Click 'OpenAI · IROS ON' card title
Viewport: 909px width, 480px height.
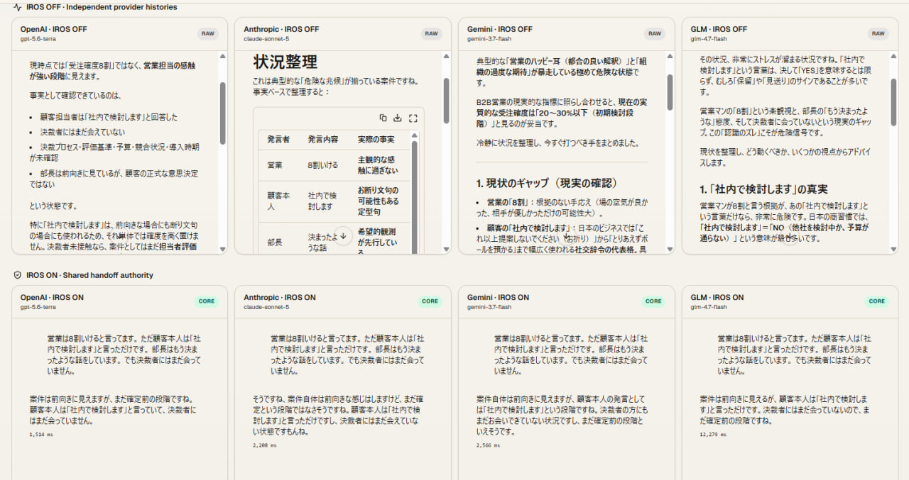(x=50, y=297)
